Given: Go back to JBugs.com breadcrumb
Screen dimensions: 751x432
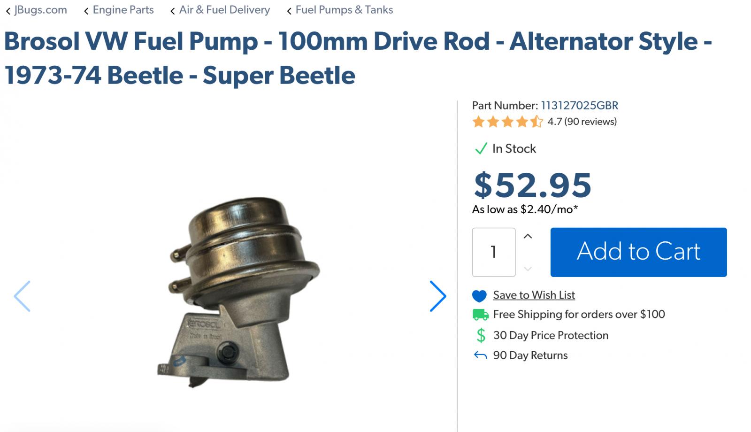Looking at the screenshot, I should 40,10.
